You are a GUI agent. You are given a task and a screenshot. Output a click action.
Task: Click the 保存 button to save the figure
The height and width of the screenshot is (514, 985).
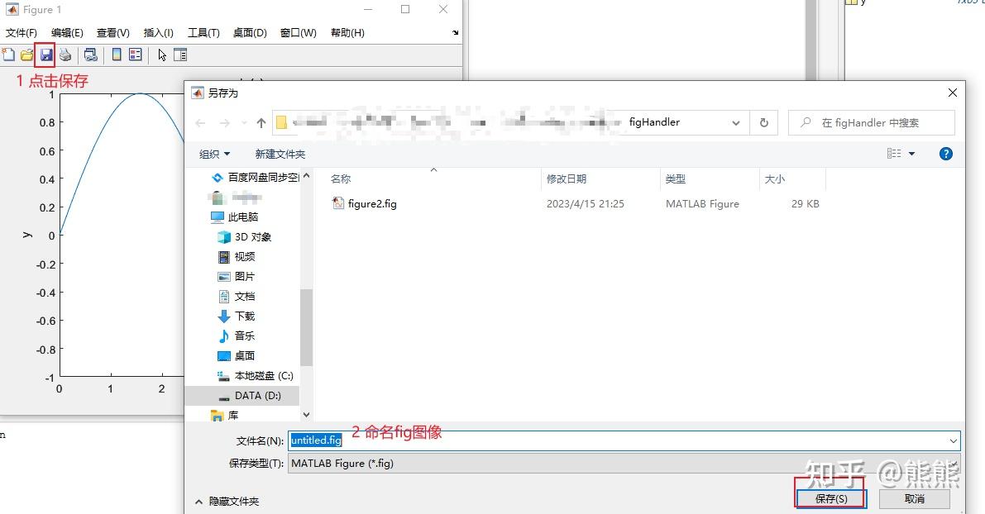(x=830, y=497)
